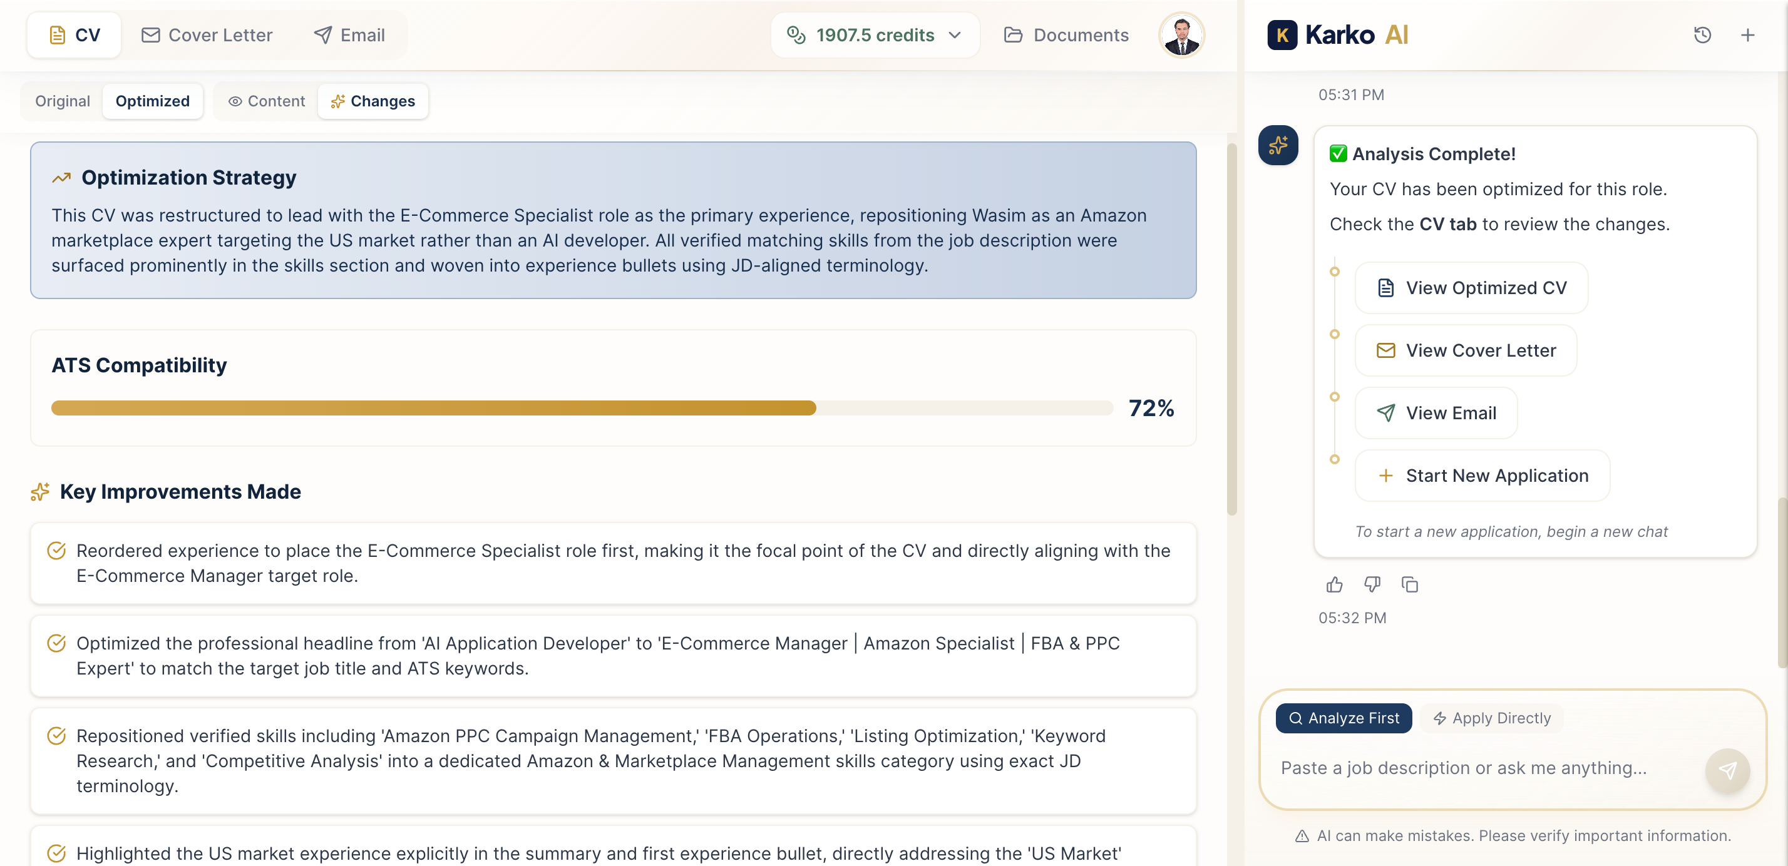This screenshot has width=1788, height=866.
Task: Open the Documents folder menu
Action: point(1066,34)
